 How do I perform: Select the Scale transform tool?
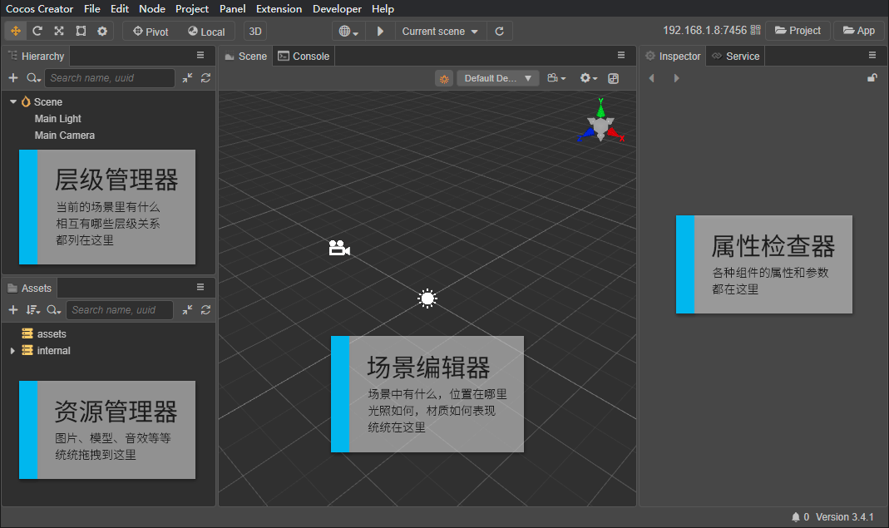(59, 32)
